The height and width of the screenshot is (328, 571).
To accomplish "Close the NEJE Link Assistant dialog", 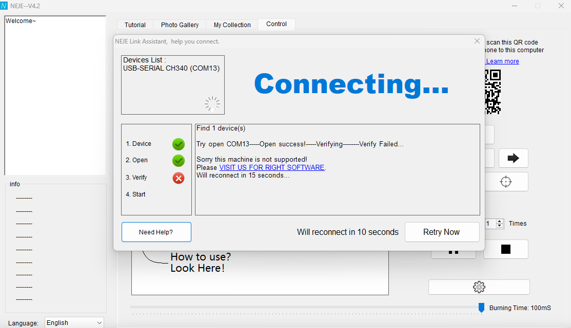I will pos(477,41).
